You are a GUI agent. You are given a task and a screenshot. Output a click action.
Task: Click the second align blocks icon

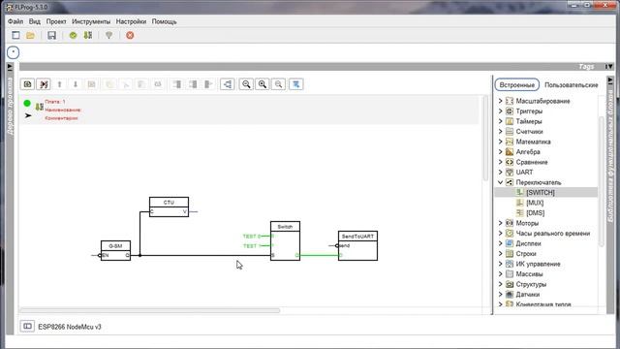pos(193,84)
